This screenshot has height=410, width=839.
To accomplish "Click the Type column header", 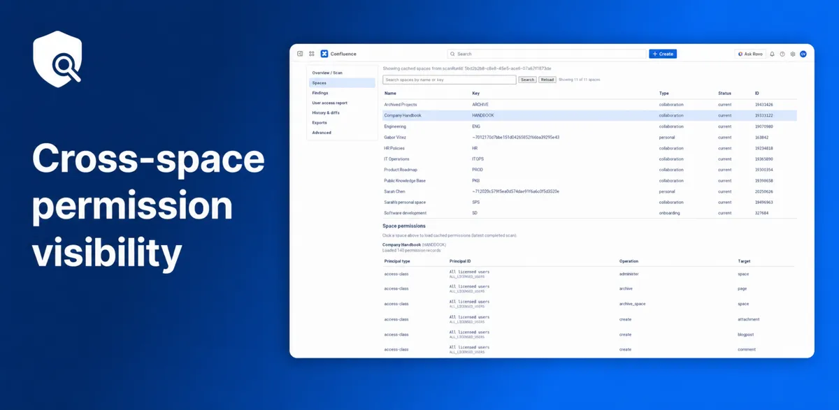I will tap(664, 93).
